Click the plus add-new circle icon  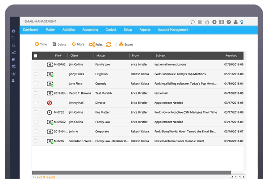[x=214, y=22]
